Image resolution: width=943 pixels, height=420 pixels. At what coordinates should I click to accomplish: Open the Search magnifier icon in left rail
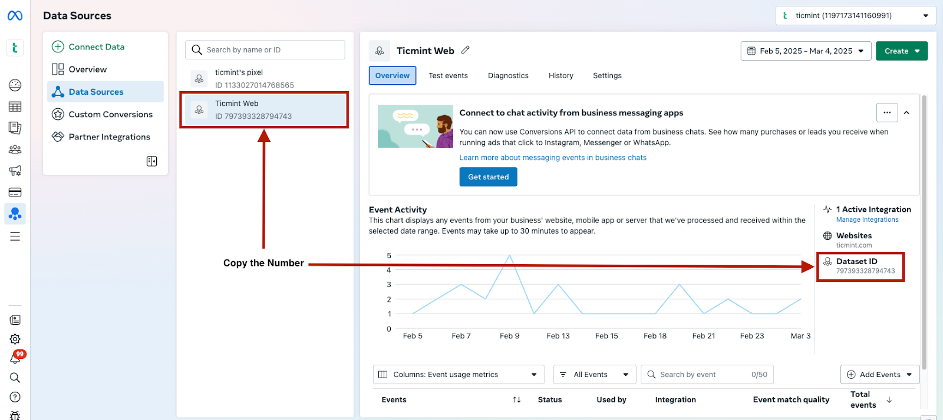15,378
